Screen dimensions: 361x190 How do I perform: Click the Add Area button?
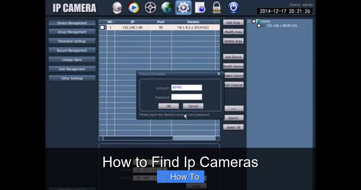coord(233,23)
